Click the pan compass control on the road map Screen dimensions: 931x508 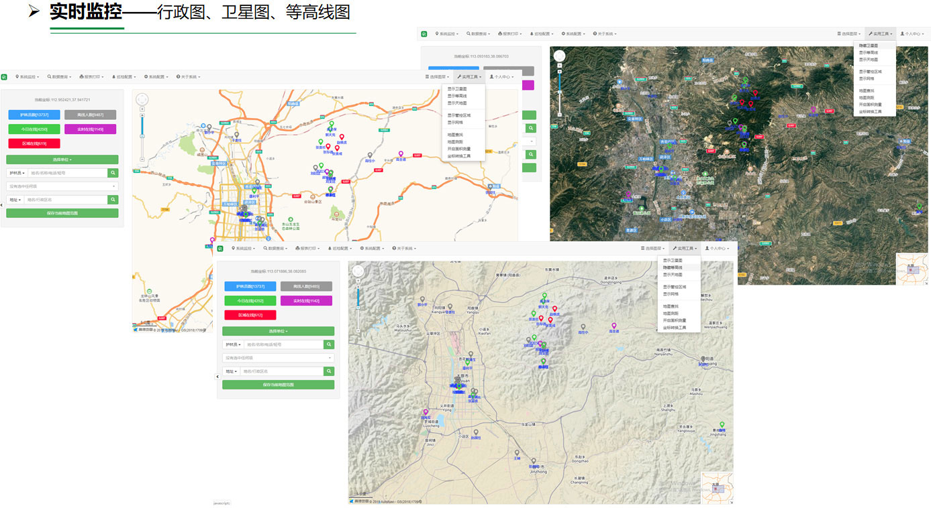point(142,100)
